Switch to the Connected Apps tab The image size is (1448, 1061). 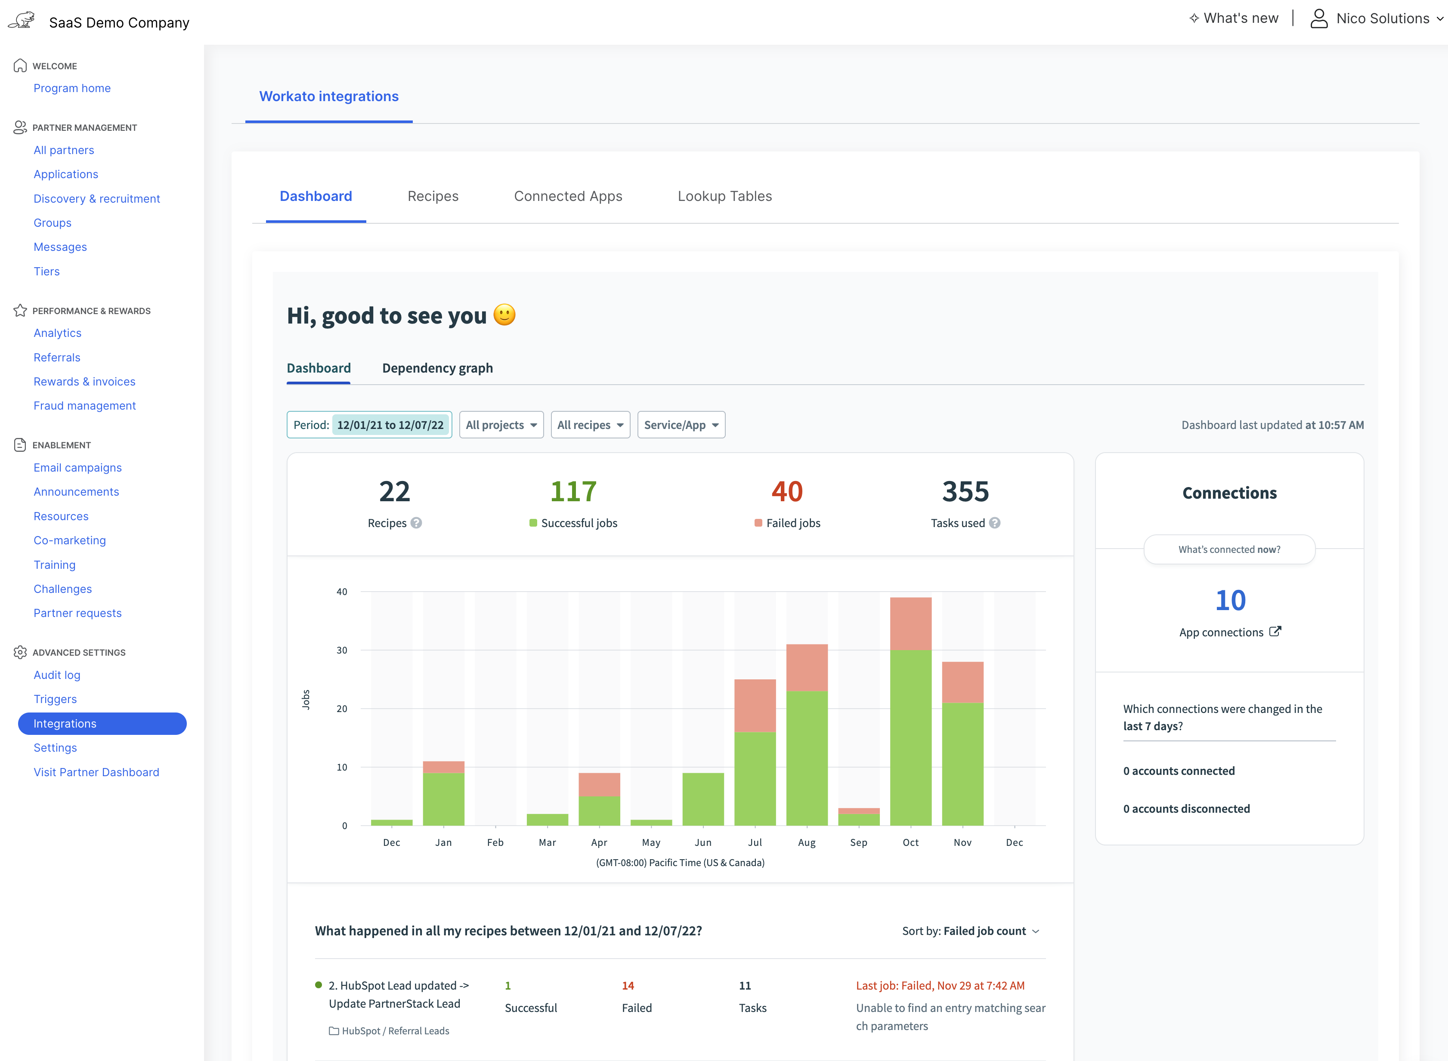click(x=567, y=196)
